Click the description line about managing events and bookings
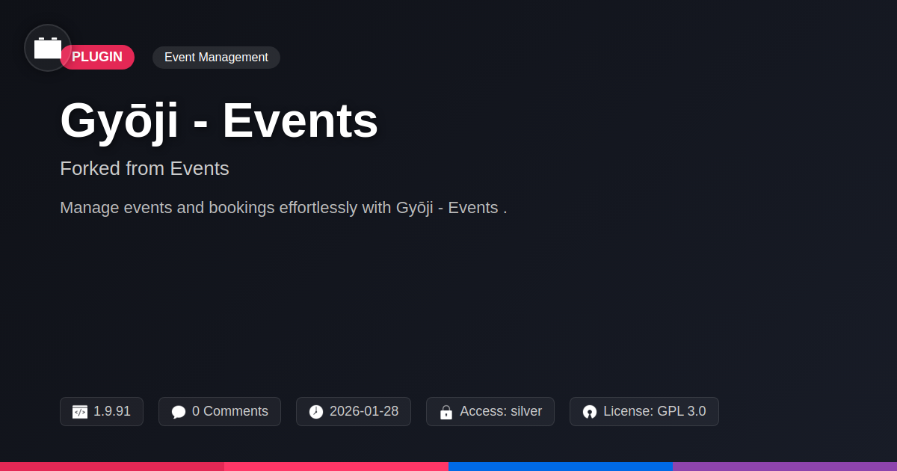Screen dimensions: 897x471 point(283,208)
